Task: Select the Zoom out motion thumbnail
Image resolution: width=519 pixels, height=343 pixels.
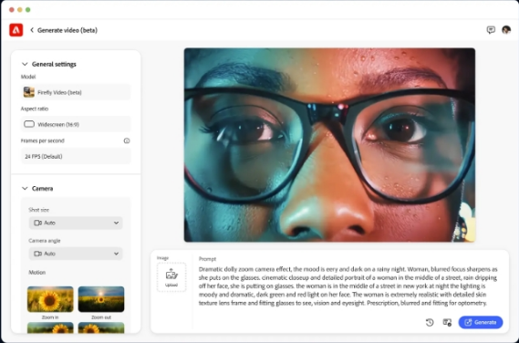Action: pyautogui.click(x=101, y=299)
